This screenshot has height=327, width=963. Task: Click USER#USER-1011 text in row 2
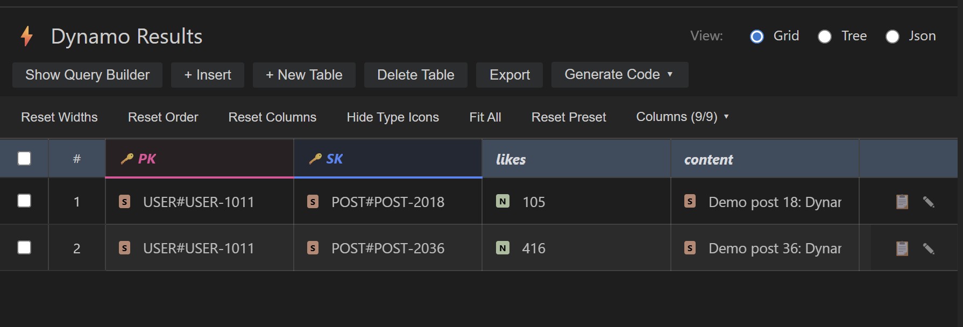[x=199, y=248]
